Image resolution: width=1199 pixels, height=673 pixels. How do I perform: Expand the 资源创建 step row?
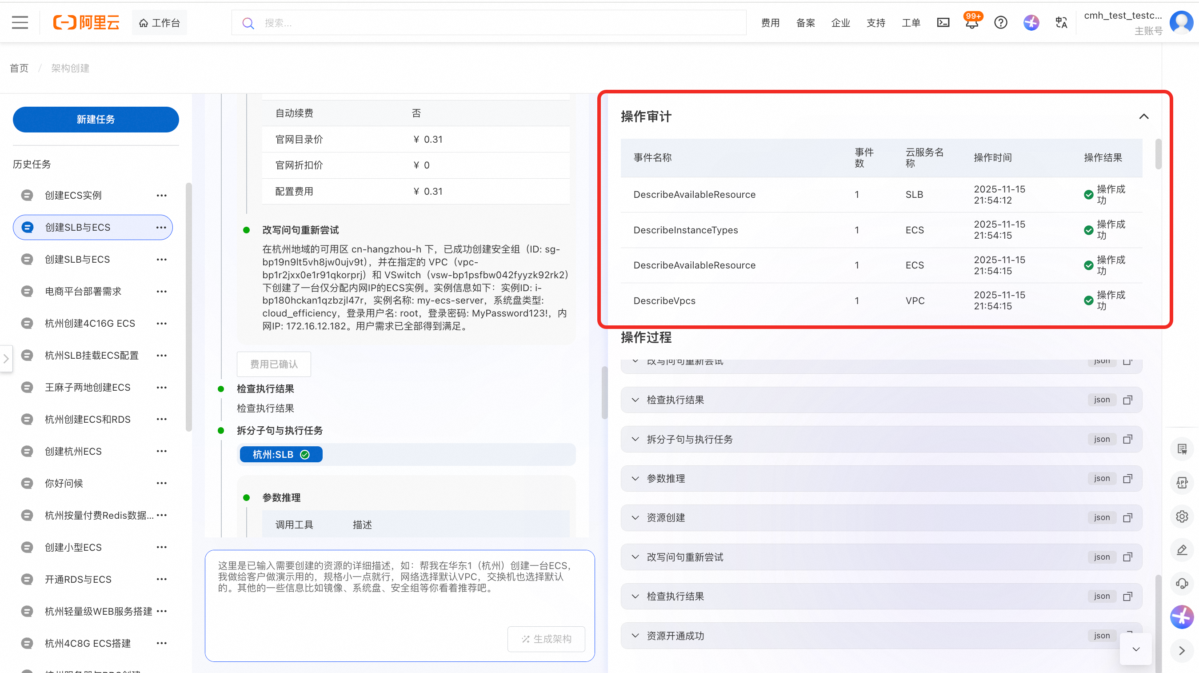pyautogui.click(x=635, y=517)
